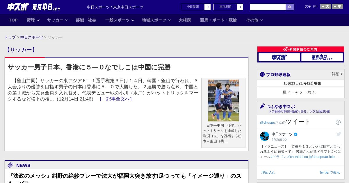
Task: Go to 中日スポーツ breadcrumb link
Action: coord(32,37)
